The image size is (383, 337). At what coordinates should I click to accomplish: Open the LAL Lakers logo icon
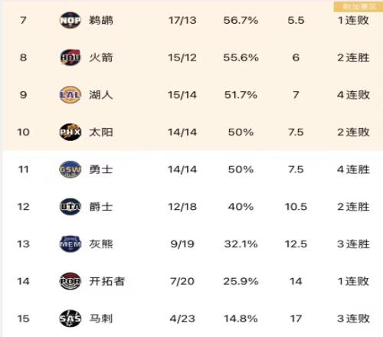[x=70, y=95]
